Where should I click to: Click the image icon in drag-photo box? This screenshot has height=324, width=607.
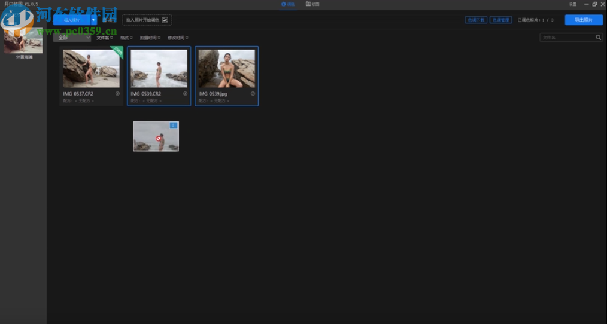click(x=165, y=20)
